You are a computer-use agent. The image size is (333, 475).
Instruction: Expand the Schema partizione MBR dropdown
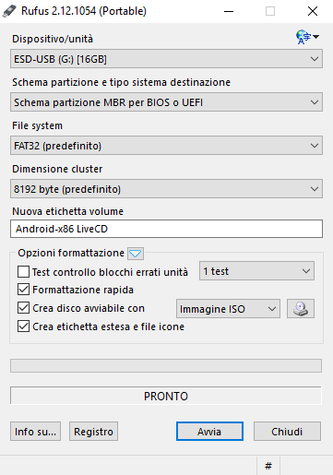point(166,102)
